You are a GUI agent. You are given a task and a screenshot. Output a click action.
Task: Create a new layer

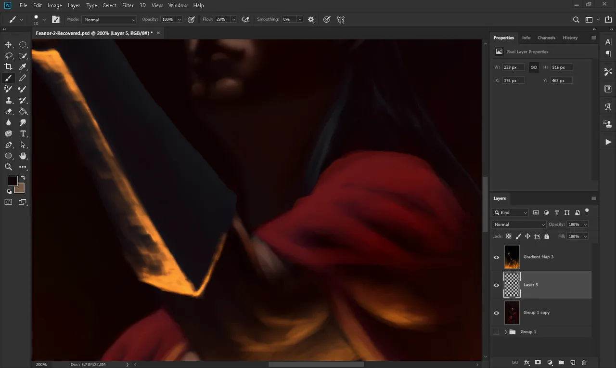pos(573,362)
